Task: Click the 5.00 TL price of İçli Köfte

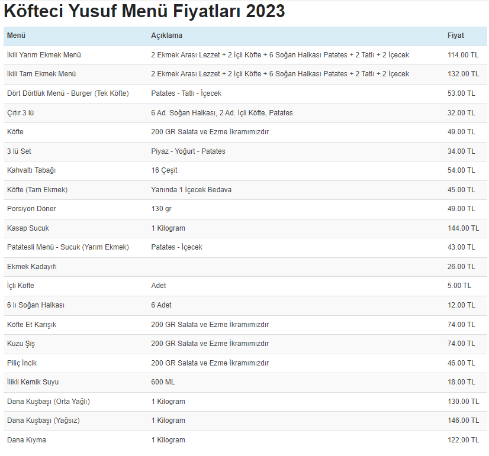Action: 459,286
